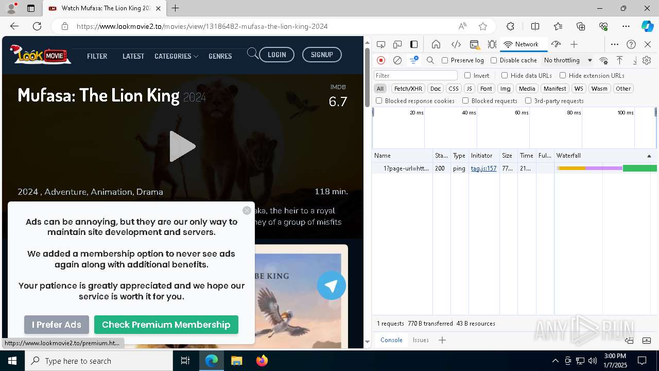The width and height of the screenshot is (659, 371).
Task: Open split screen icon in Edge toolbar
Action: (x=535, y=26)
